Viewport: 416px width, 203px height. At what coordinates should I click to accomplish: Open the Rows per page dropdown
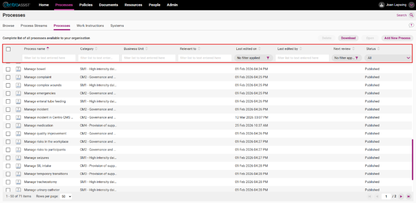click(x=66, y=196)
